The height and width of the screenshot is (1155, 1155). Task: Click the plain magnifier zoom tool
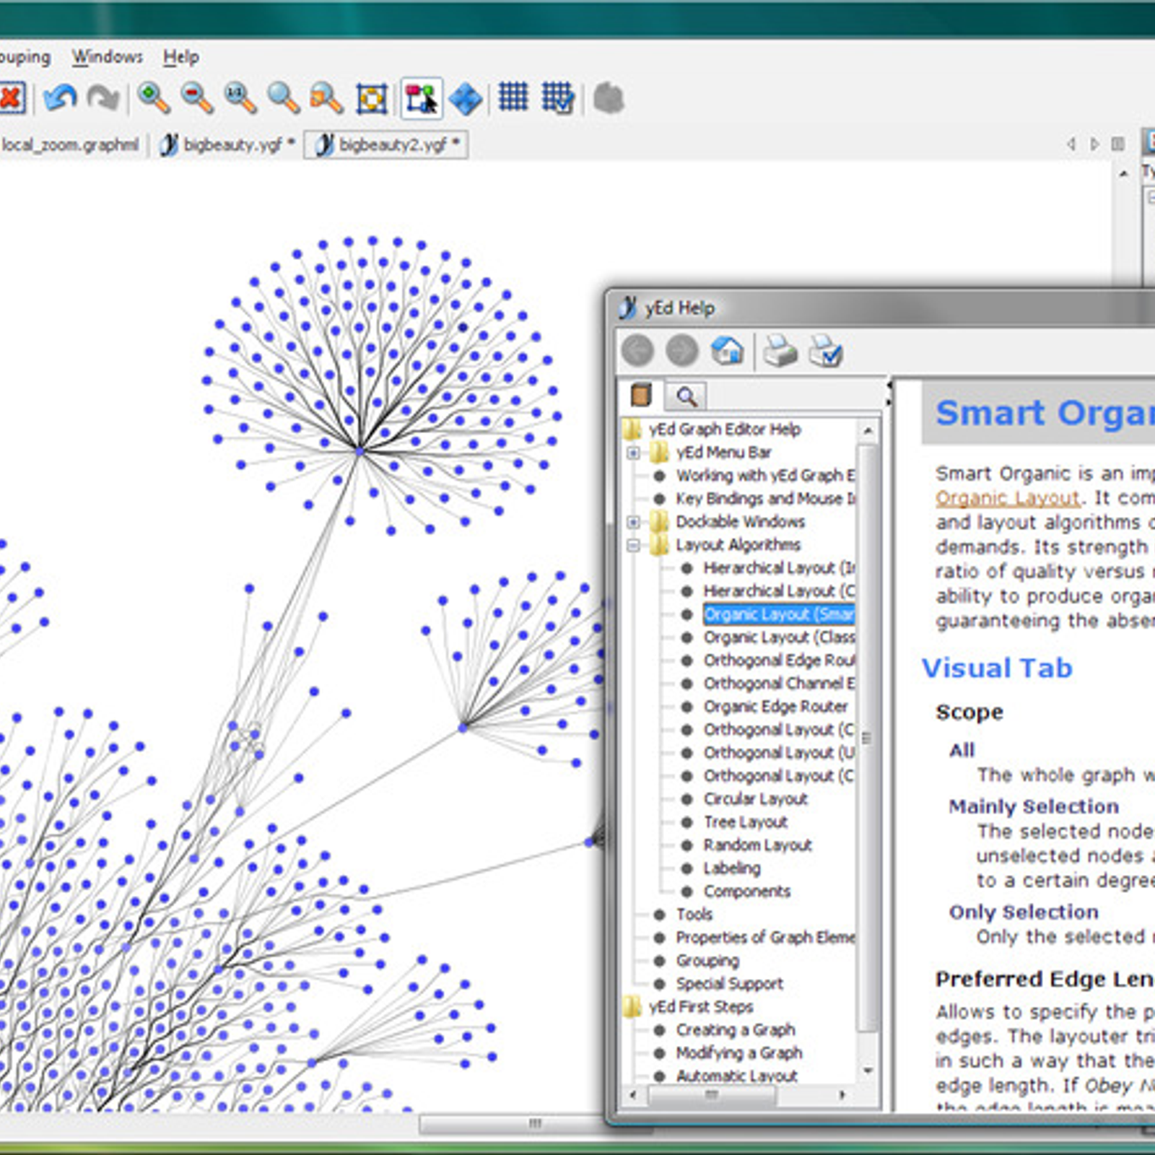(283, 98)
